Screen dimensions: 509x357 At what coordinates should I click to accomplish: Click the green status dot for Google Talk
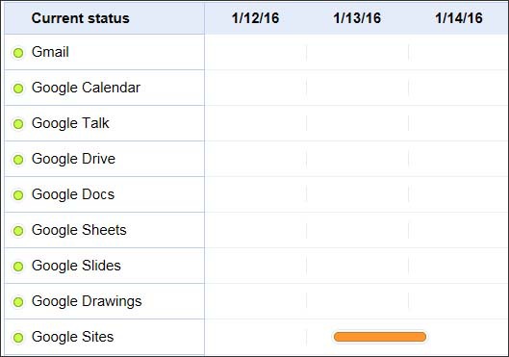point(18,124)
